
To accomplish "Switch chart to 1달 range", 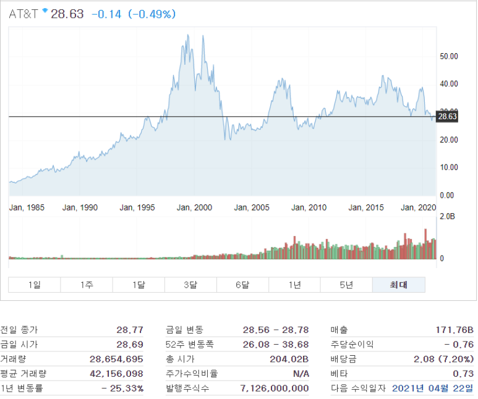I will (x=139, y=285).
